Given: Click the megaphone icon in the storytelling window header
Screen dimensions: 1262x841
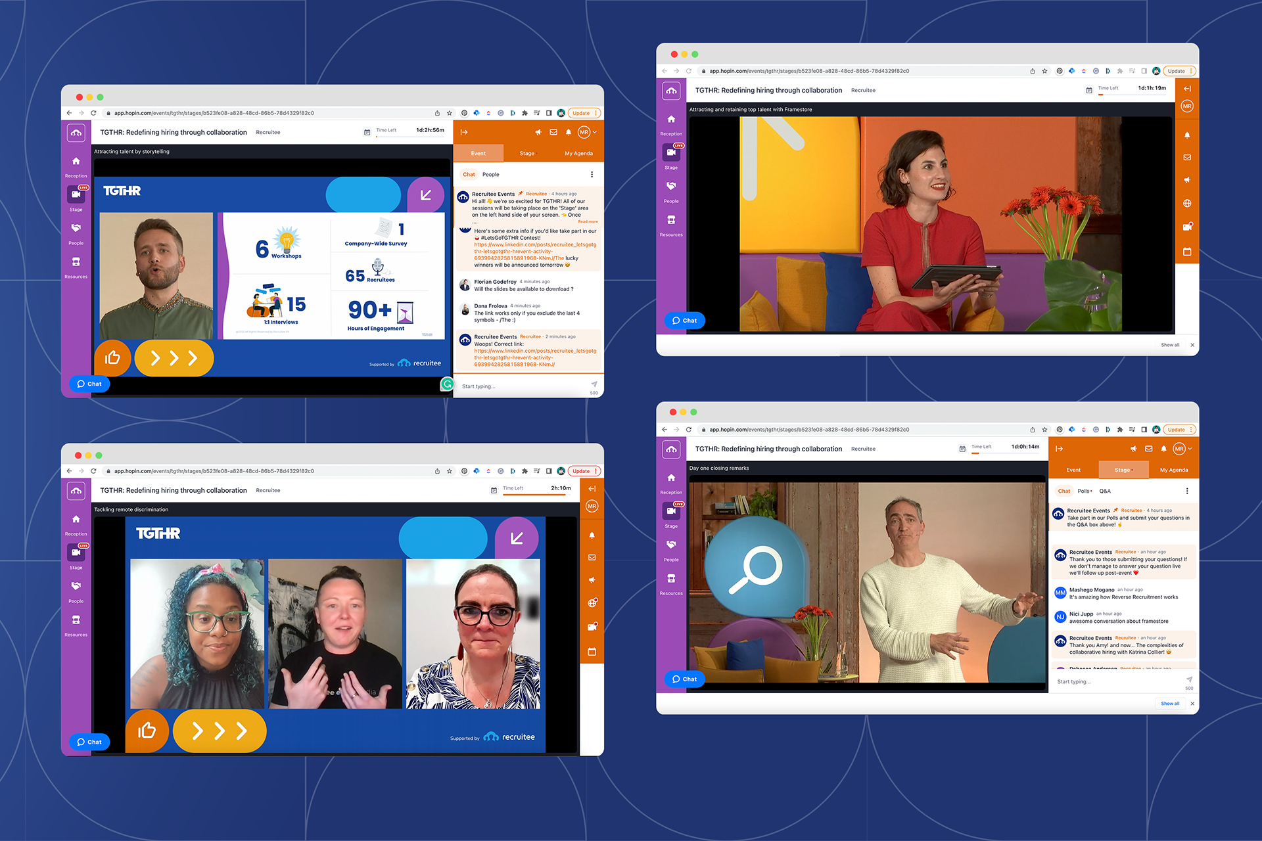Looking at the screenshot, I should point(538,132).
